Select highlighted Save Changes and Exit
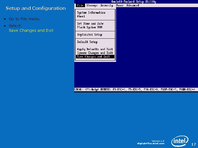Viewport: 198px width, 148px height. [x=95, y=56]
